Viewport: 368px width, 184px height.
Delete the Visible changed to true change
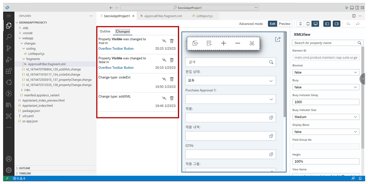172,41
